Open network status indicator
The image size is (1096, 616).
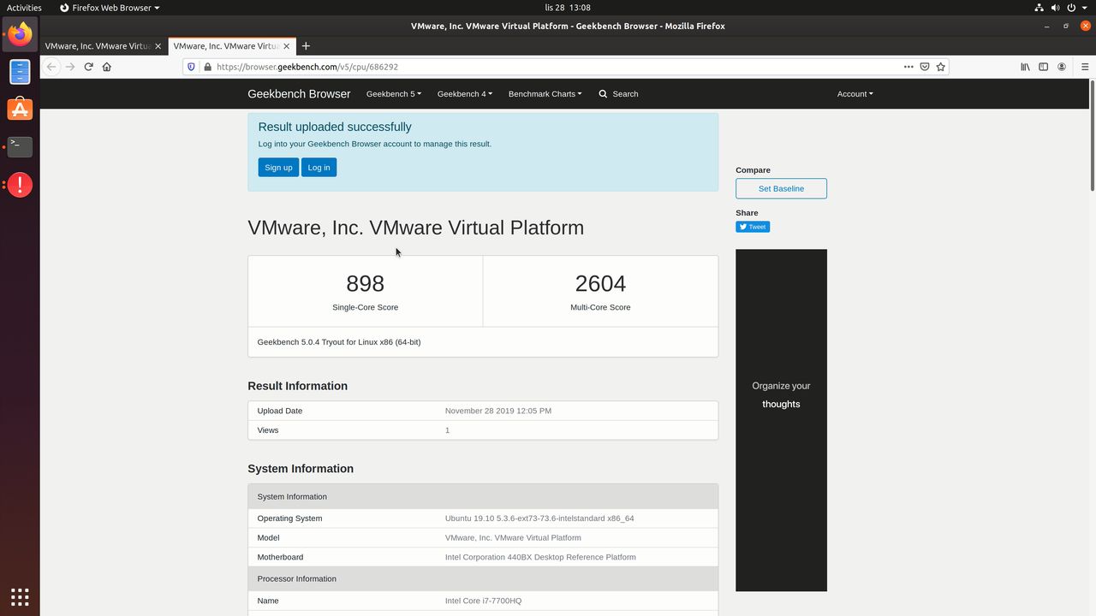click(1039, 8)
